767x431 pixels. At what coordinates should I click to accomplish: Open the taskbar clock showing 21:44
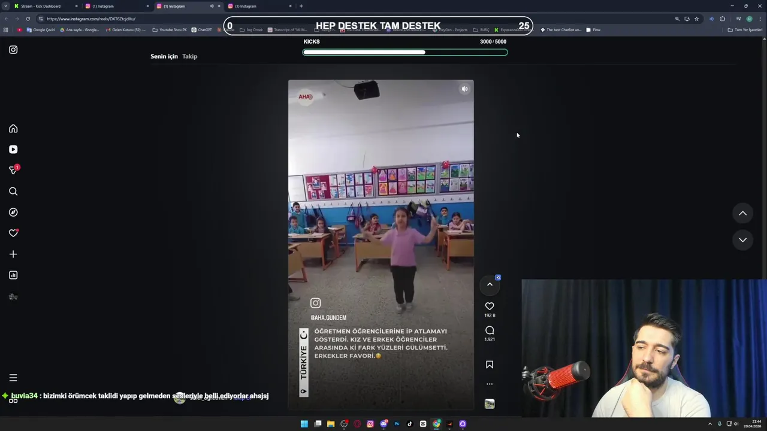(x=751, y=424)
